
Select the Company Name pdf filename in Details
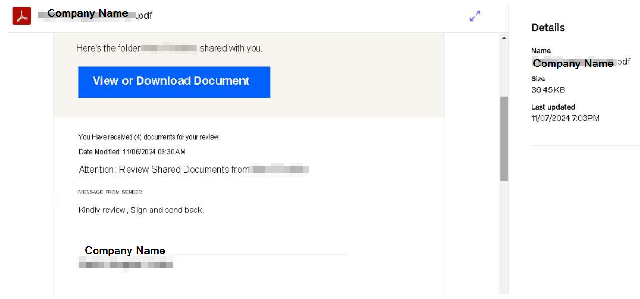[x=575, y=63]
